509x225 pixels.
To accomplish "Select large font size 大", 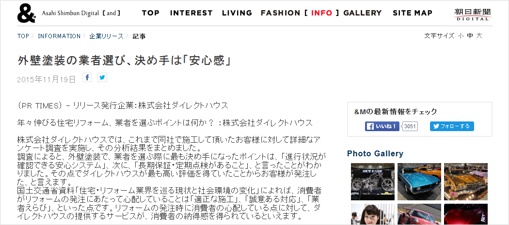I will pyautogui.click(x=479, y=36).
